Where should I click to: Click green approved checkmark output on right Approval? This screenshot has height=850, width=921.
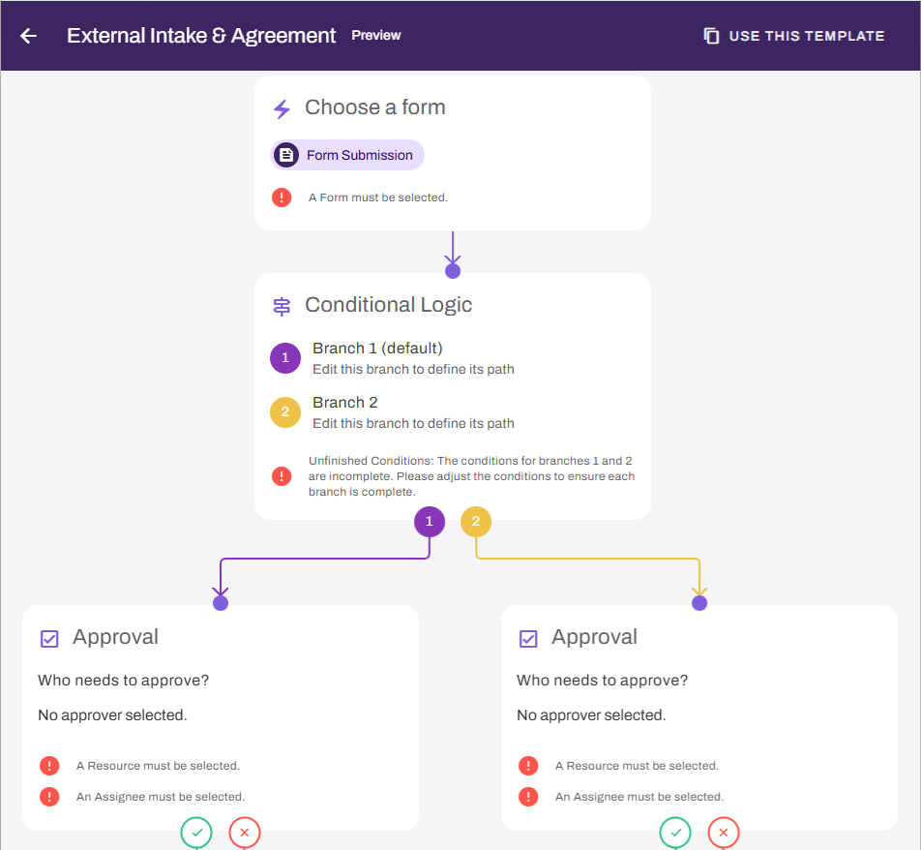[675, 833]
